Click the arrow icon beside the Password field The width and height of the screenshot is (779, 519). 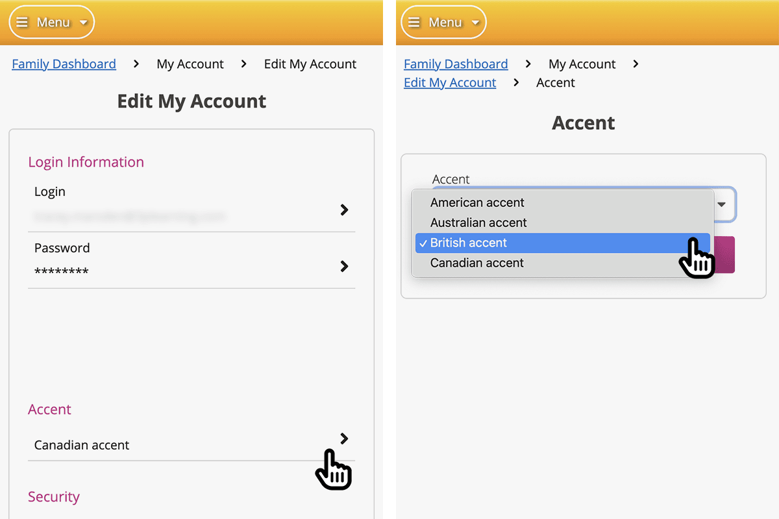point(344,266)
